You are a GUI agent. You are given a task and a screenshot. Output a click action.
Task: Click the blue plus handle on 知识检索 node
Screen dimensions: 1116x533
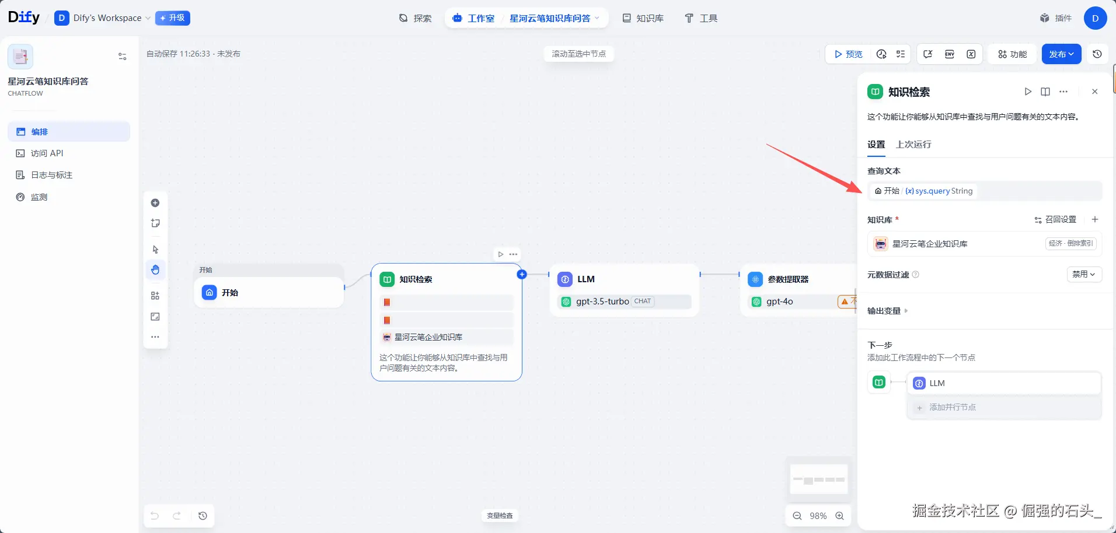[x=522, y=274]
